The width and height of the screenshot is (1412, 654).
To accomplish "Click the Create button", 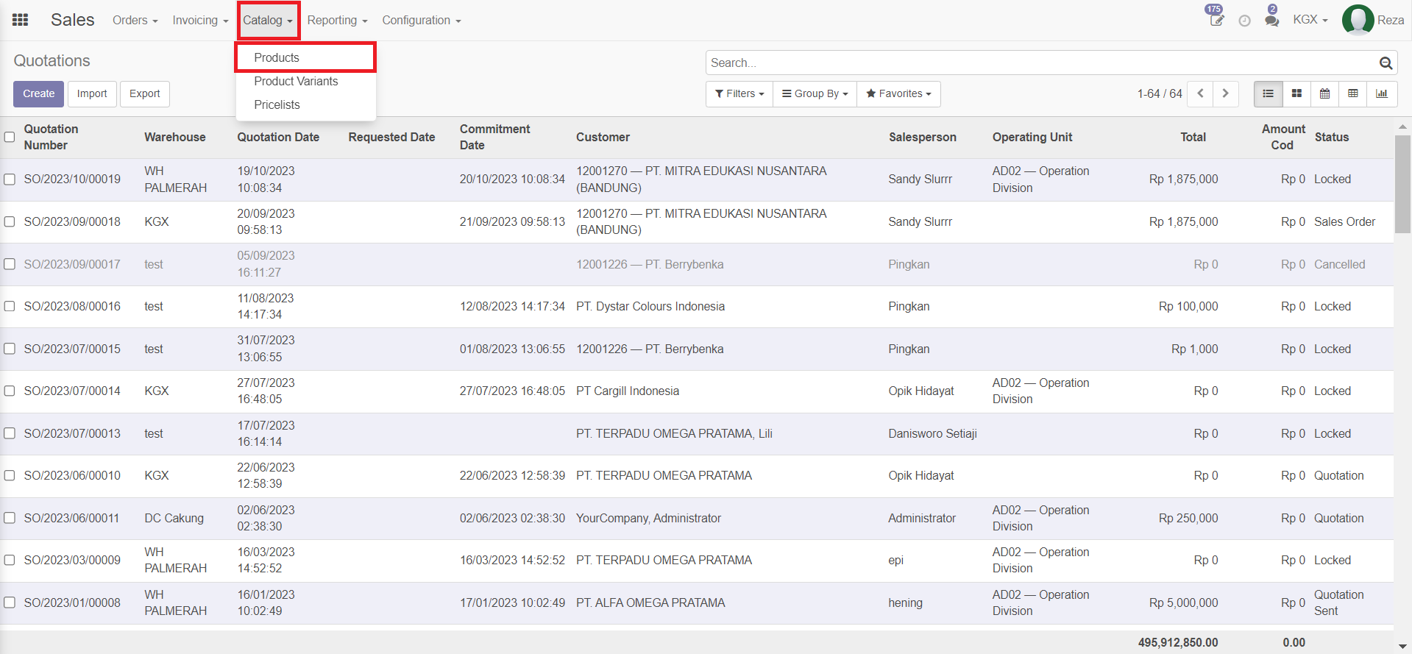I will (38, 93).
